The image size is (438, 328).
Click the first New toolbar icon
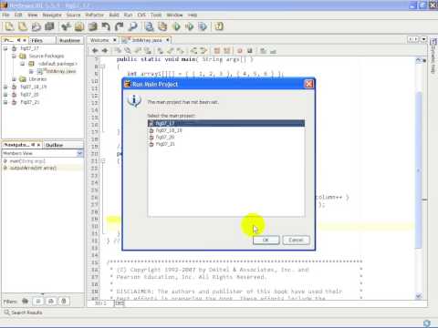tap(9, 26)
